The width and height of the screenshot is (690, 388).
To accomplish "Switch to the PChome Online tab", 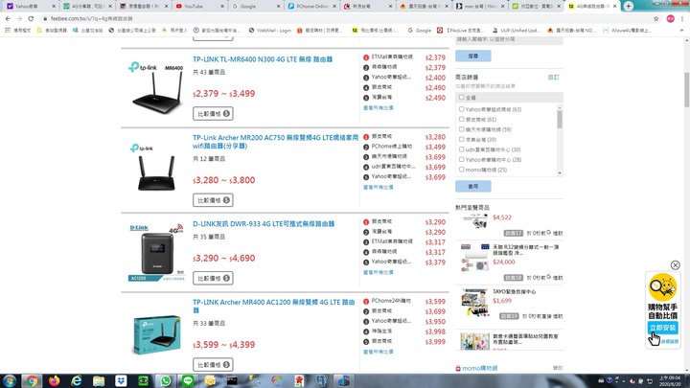I will coord(310,6).
